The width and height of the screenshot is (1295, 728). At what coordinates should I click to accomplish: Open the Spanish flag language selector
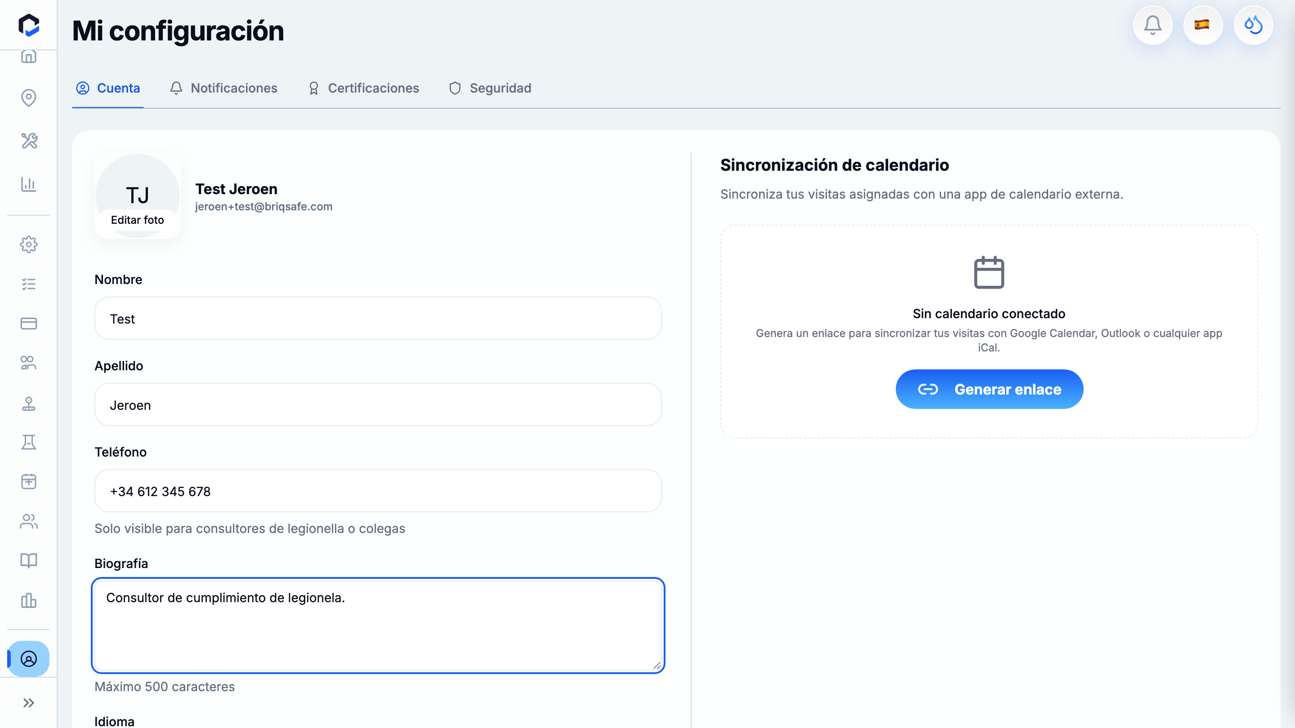tap(1202, 25)
